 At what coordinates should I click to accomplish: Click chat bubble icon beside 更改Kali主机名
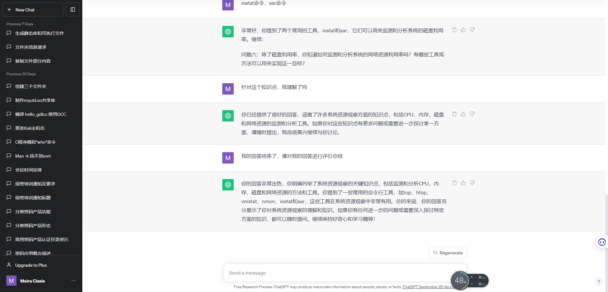pyautogui.click(x=9, y=128)
